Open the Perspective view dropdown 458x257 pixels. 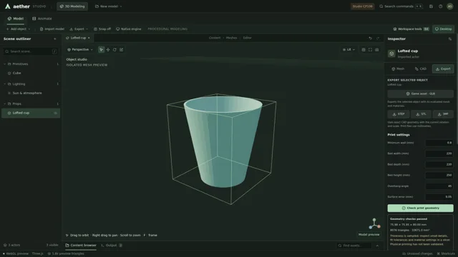[79, 49]
